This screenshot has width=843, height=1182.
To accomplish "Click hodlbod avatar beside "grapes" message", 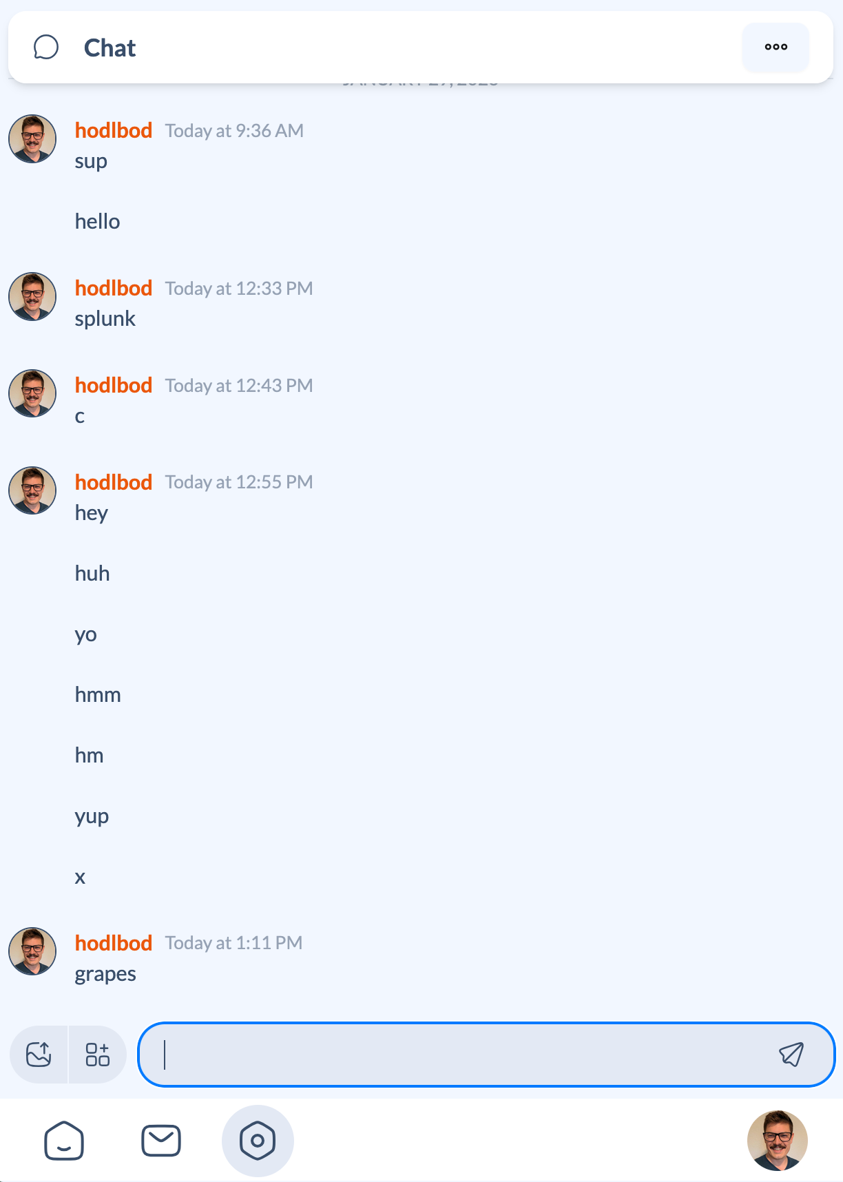I will point(32,951).
